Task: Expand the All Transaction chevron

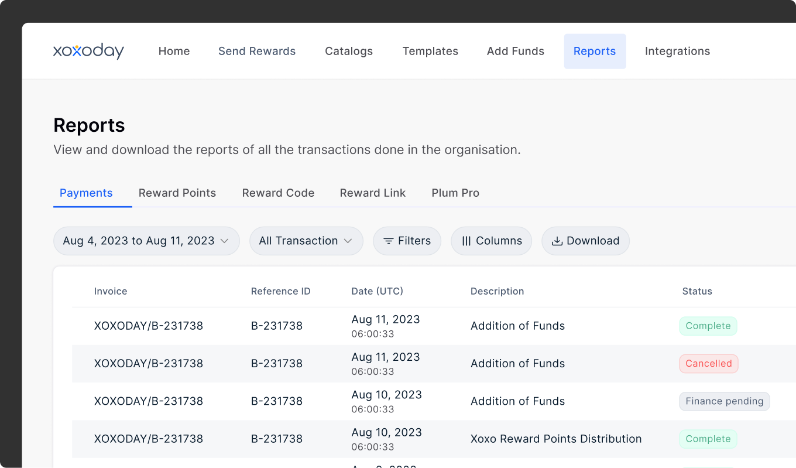Action: 348,241
